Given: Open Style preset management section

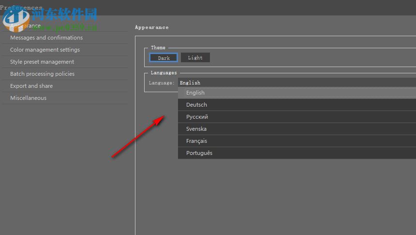Looking at the screenshot, I should [x=65, y=62].
